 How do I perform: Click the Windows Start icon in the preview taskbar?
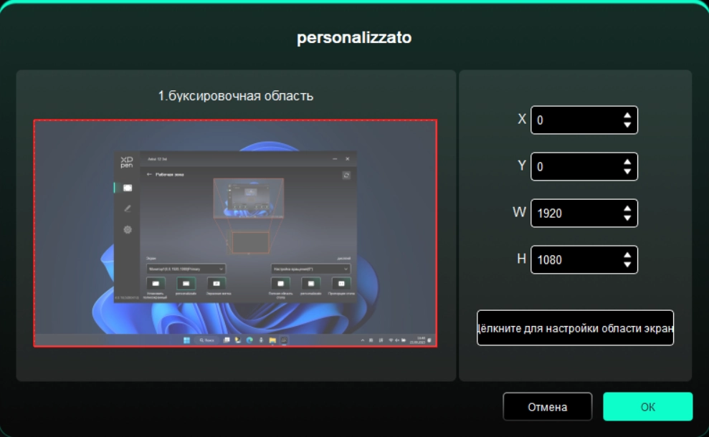[x=188, y=340]
